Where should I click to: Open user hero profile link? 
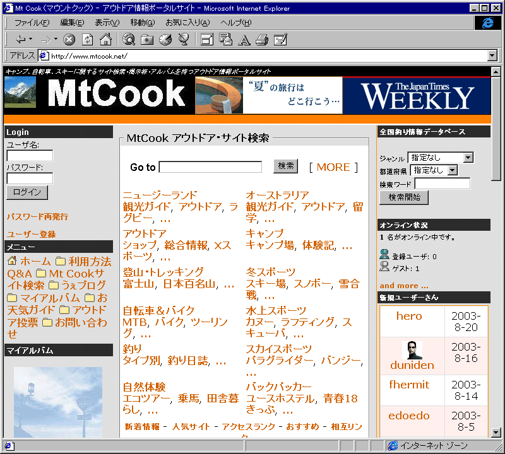pos(409,316)
